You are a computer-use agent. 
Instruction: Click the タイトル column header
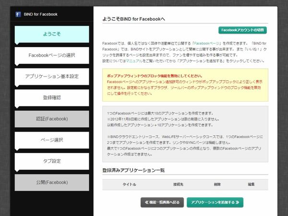pyautogui.click(x=129, y=185)
